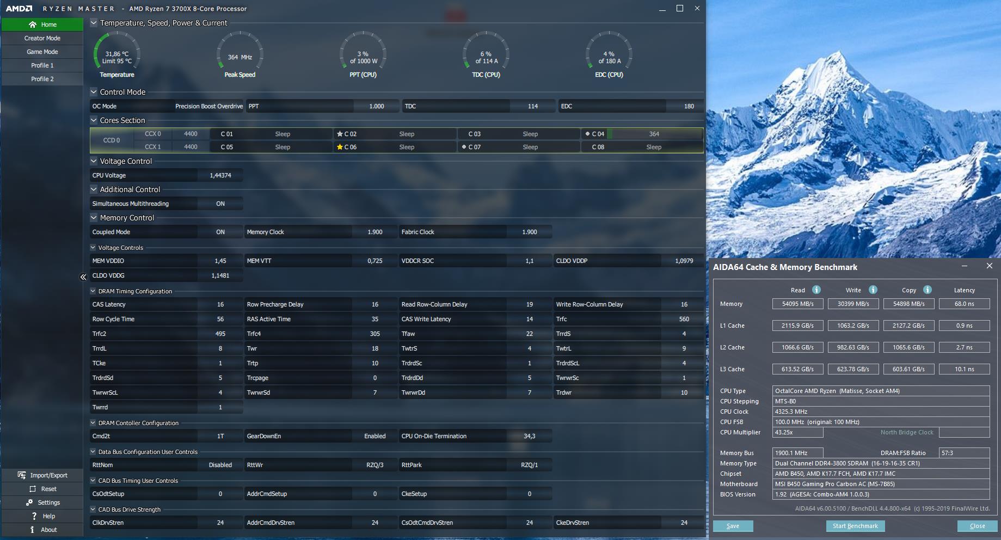The image size is (1001, 540).
Task: Click the info icon next to Read
Action: (816, 290)
